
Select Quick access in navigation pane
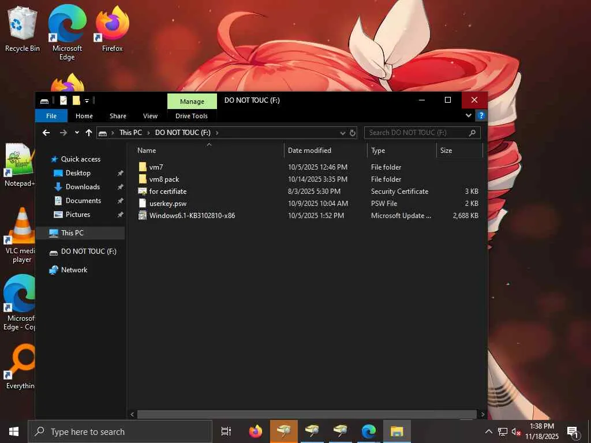(81, 159)
